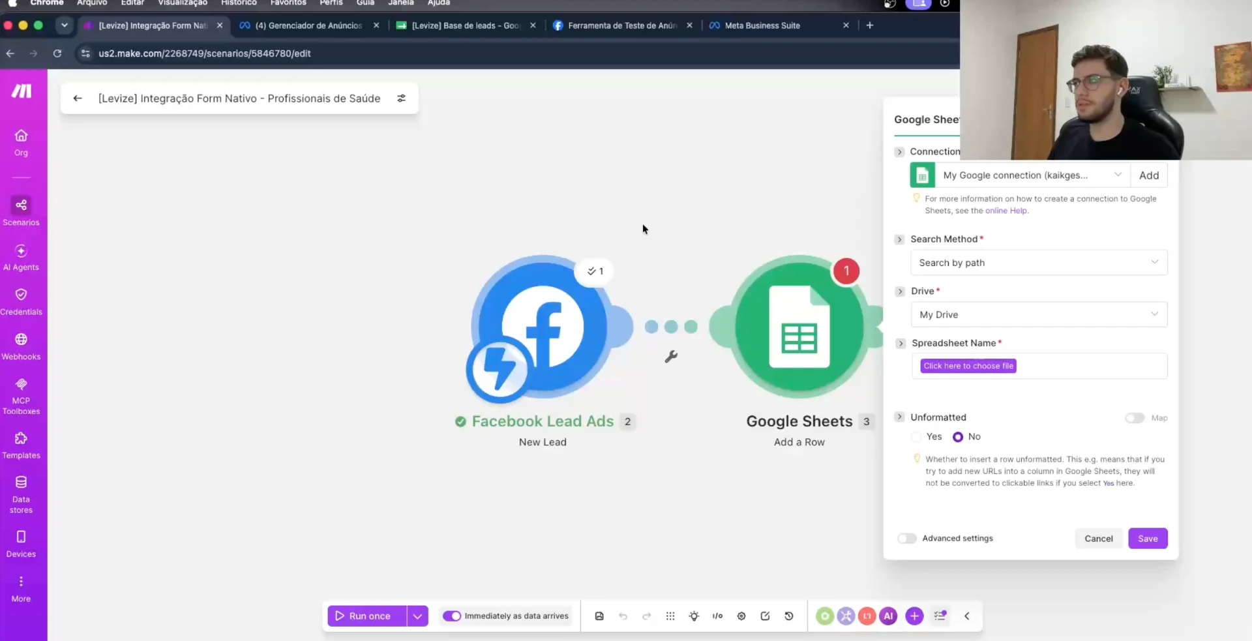Open Data stores in the sidebar
The height and width of the screenshot is (641, 1252).
pyautogui.click(x=21, y=495)
